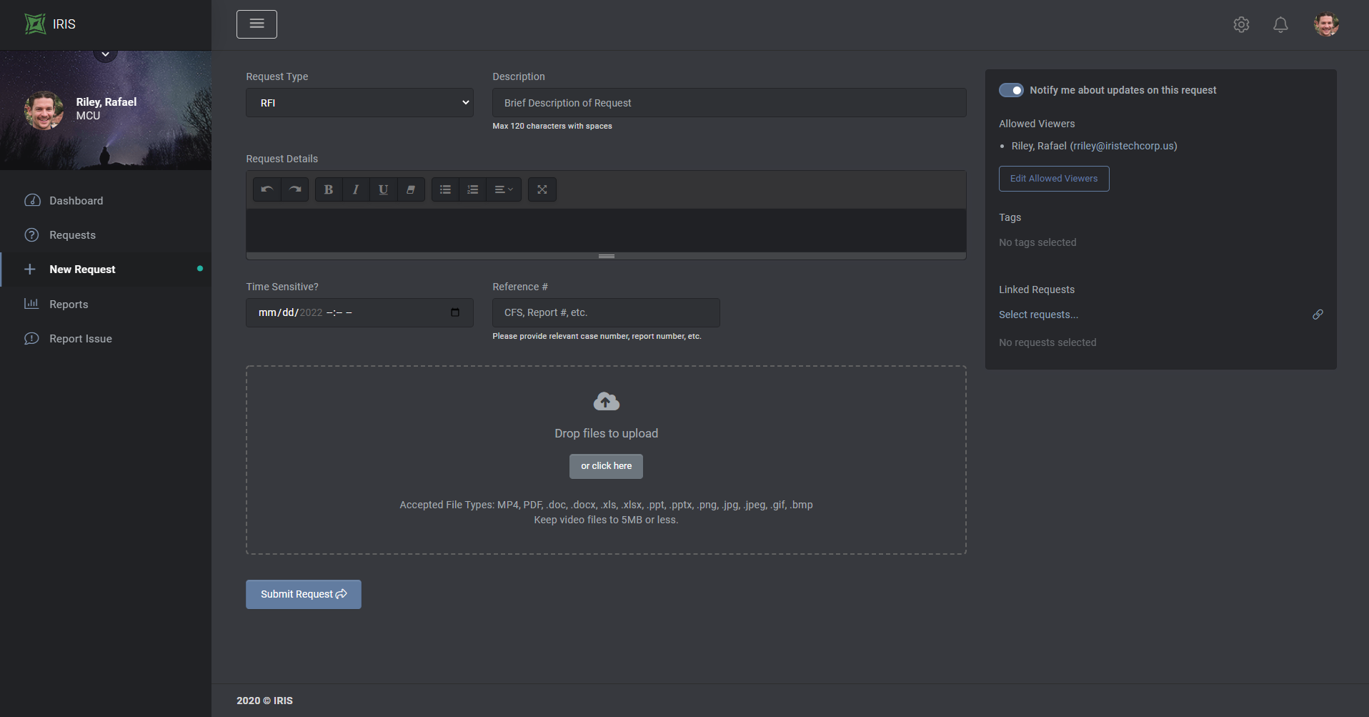Toggle italic formatting in the editor
Viewport: 1369px width, 717px height.
coord(355,189)
